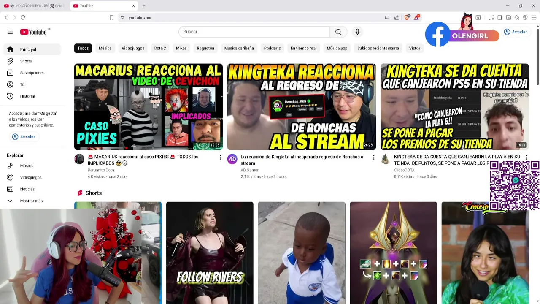540x304 pixels.
Task: Click the Buscar search field
Action: tap(254, 32)
